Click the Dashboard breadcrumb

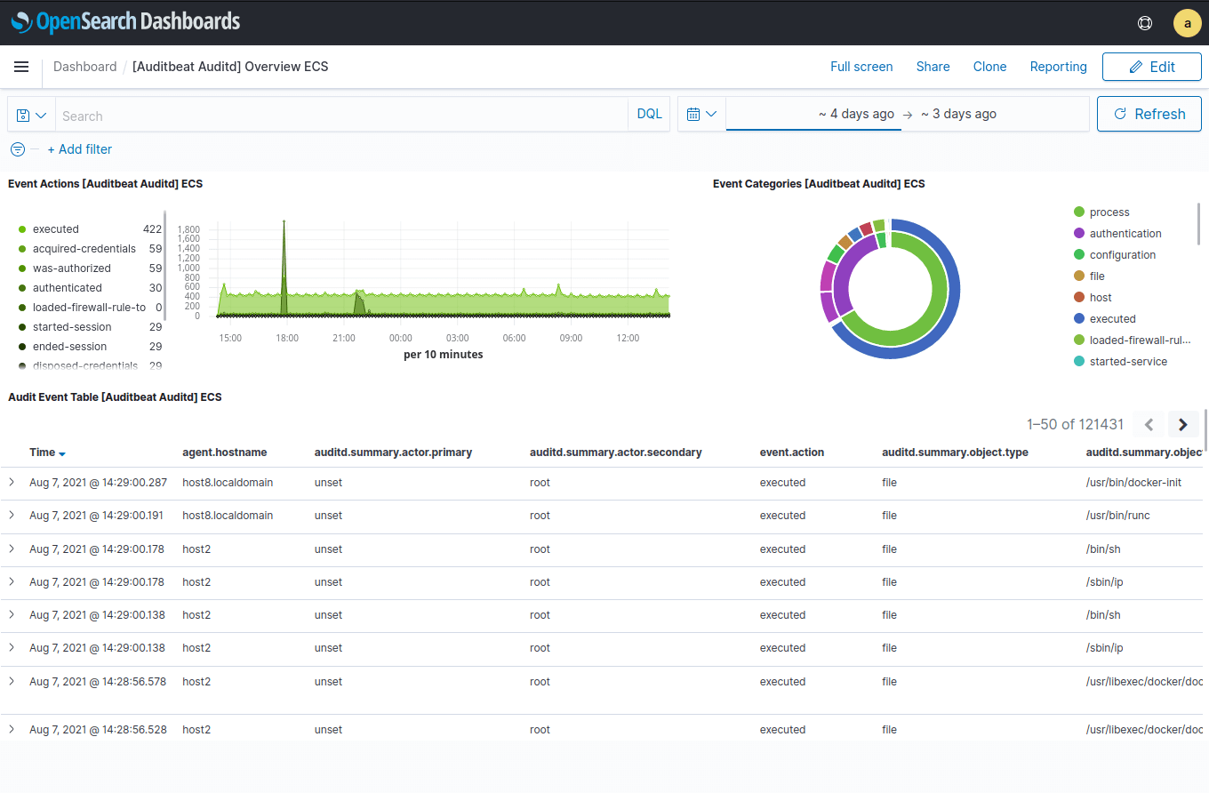click(84, 67)
